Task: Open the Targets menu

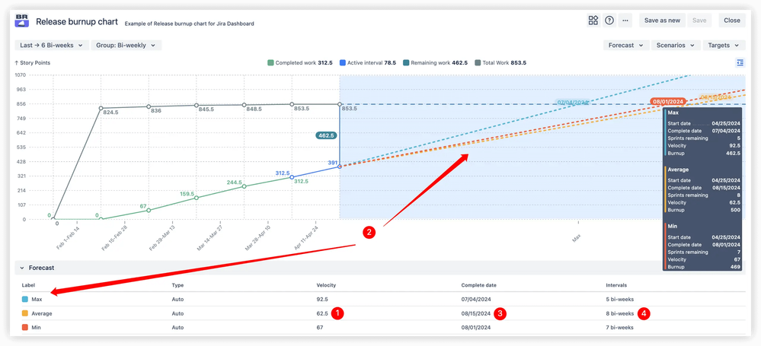Action: click(x=723, y=46)
